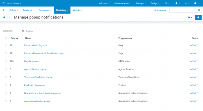The width and height of the screenshot is (203, 111).
Task: Open 'Pop-up with content of the selected page'
Action: point(44,53)
